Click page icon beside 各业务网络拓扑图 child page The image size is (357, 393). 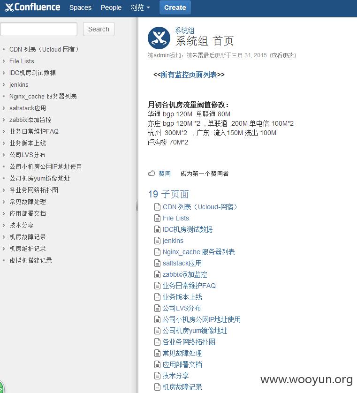point(157,342)
